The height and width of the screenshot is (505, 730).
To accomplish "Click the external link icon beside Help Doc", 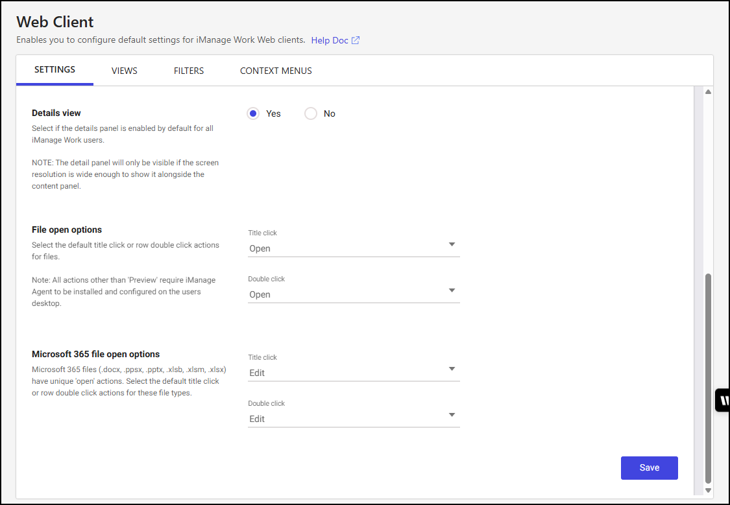I will coord(356,40).
